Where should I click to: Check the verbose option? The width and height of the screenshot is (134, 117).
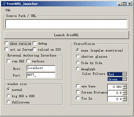tap(28, 61)
